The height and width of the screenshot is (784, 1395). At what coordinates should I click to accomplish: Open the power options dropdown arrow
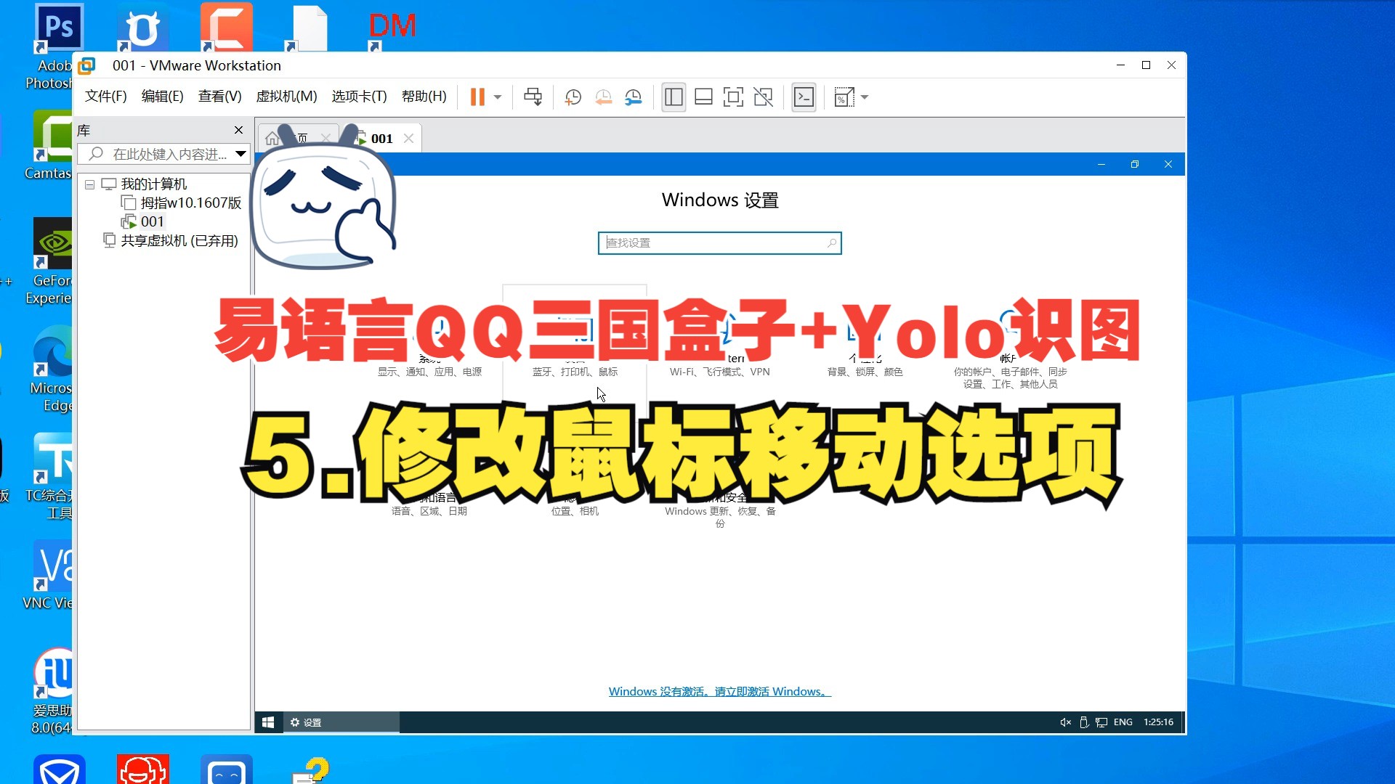[x=498, y=97]
